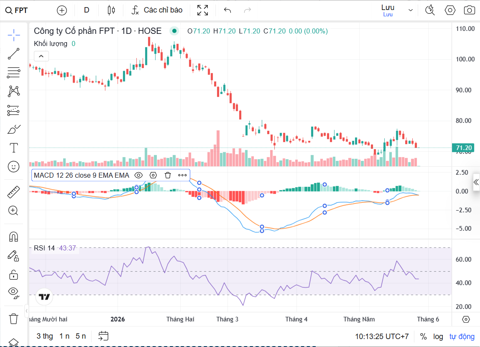Viewport: 480px width, 347px height.
Task: Toggle lock all drawing tools
Action: coord(14,275)
